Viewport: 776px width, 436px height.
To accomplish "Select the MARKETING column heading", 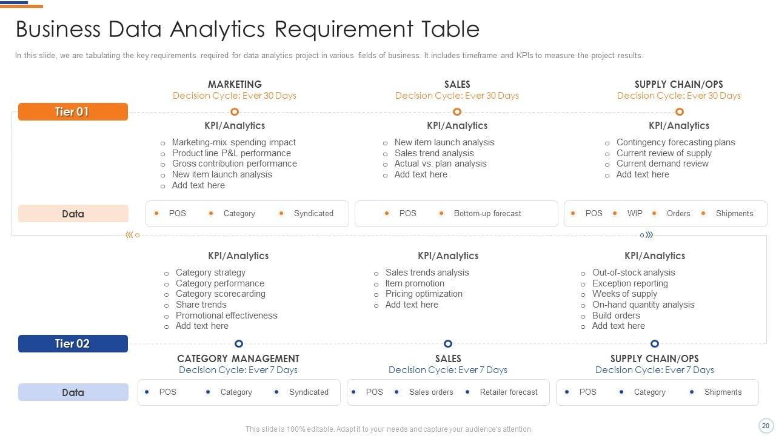I will point(235,84).
